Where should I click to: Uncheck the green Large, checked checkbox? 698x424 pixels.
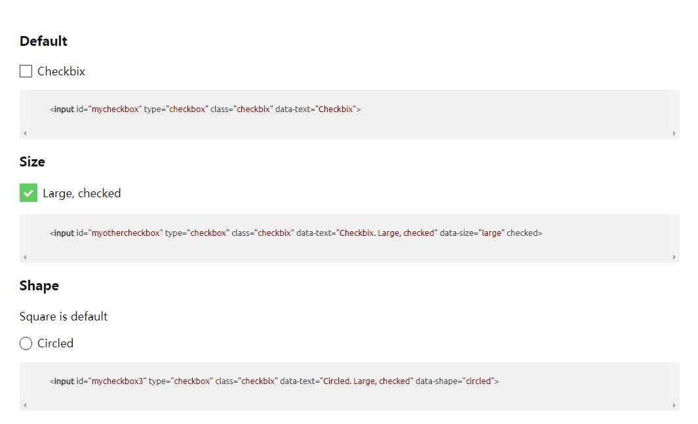point(28,193)
